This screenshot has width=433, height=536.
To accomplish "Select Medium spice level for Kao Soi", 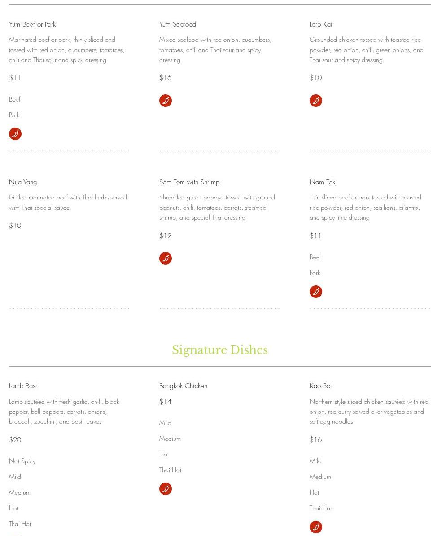I will (x=320, y=477).
